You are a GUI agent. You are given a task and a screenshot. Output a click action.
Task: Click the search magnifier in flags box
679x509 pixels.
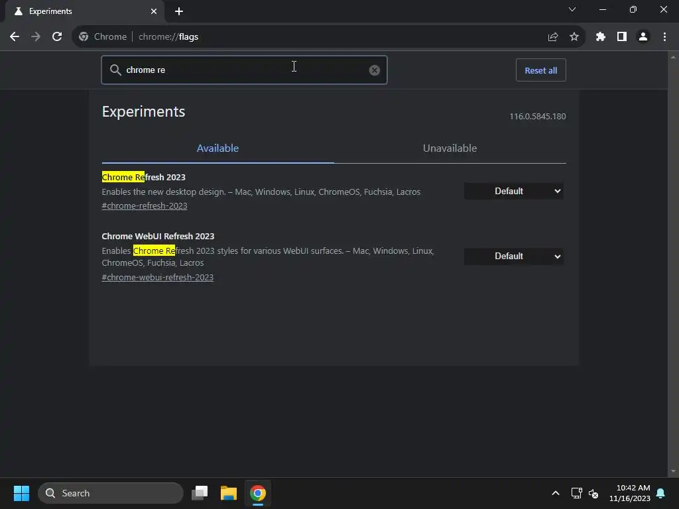(115, 70)
